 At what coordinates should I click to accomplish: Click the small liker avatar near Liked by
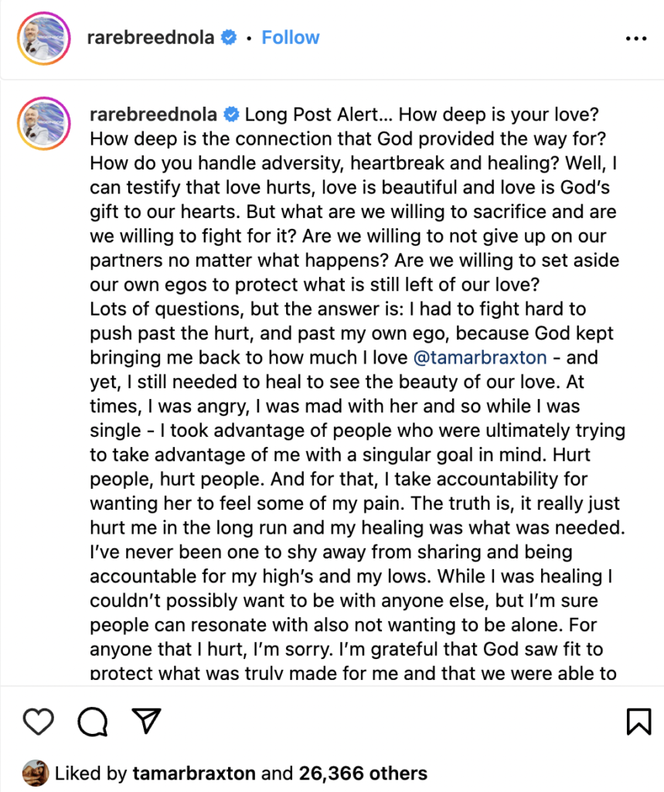click(x=36, y=773)
